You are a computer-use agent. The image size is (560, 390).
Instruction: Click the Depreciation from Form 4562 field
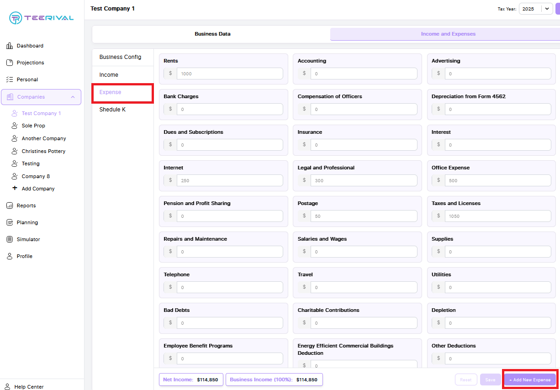498,109
